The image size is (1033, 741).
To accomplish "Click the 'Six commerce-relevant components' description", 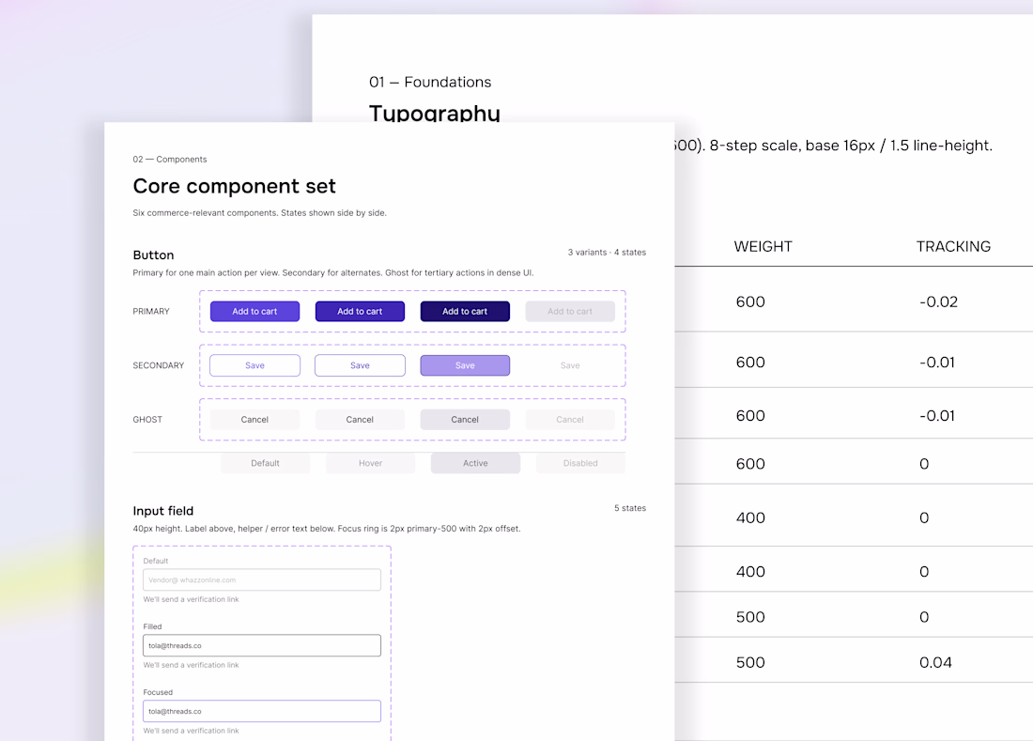I will (259, 213).
